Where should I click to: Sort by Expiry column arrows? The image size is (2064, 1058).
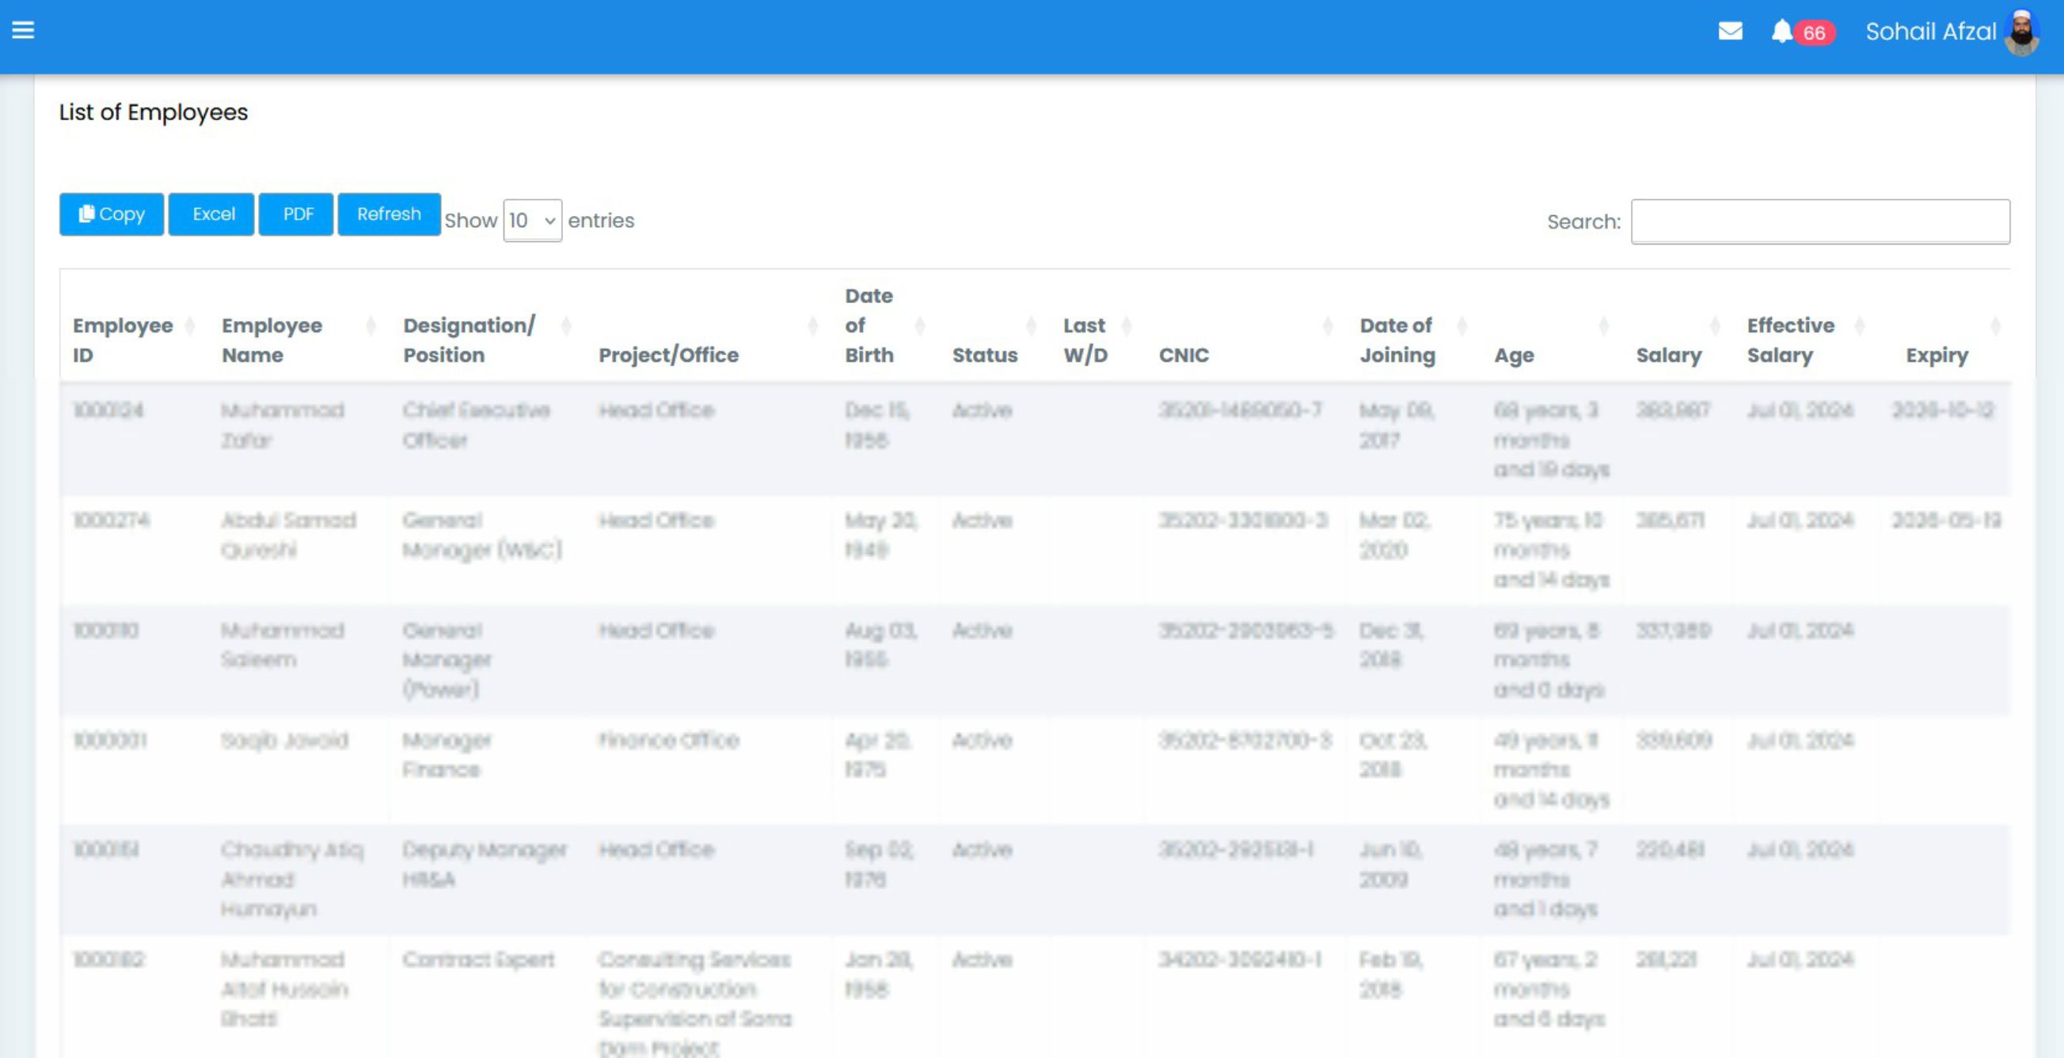click(x=1995, y=326)
